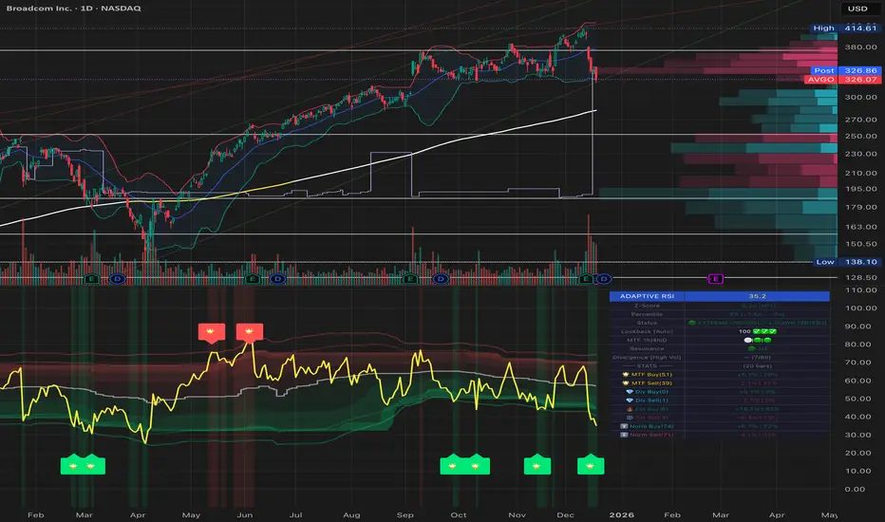
Task: Open the dividend D marker before July
Action: pyautogui.click(x=277, y=279)
